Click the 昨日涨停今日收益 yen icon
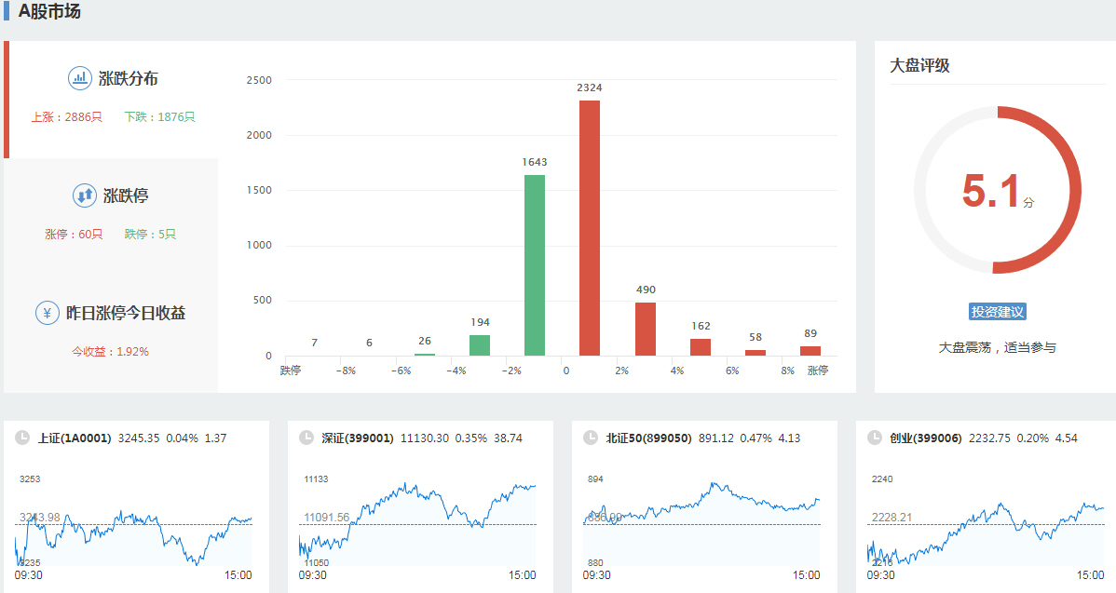The height and width of the screenshot is (593, 1116). (x=48, y=313)
